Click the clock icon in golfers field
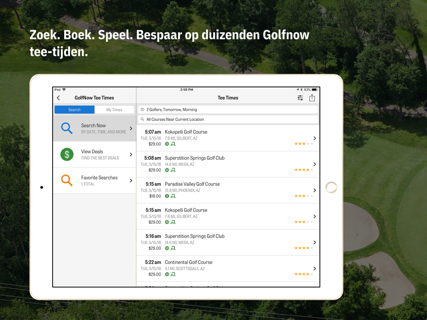 point(142,109)
